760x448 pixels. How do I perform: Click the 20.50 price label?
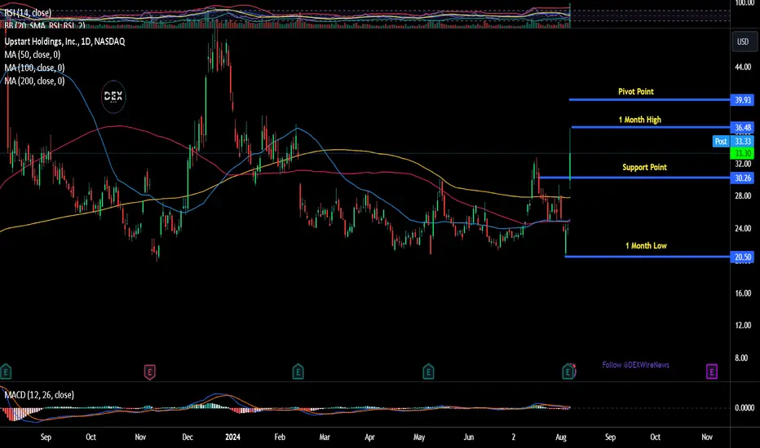[x=742, y=257]
